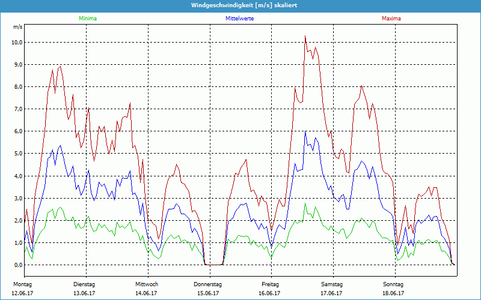Viewport: 481px width, 300px height.
Task: Select the Dienstag day label
Action: point(84,284)
